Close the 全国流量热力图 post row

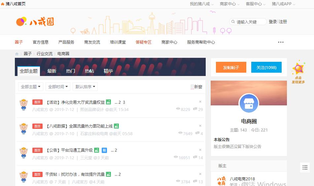coord(200,126)
